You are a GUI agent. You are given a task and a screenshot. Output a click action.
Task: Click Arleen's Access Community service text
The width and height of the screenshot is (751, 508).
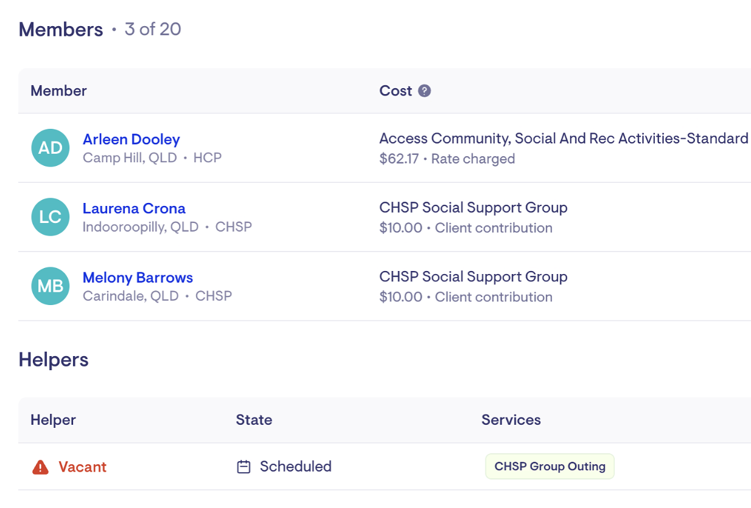click(x=563, y=139)
